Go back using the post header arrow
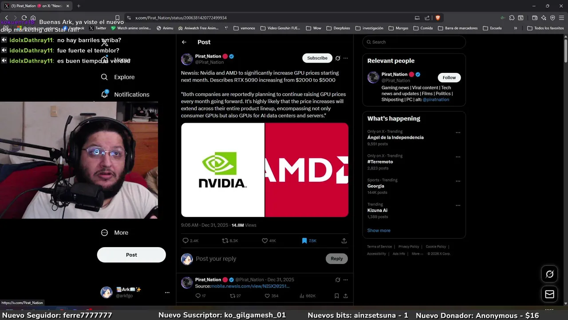The image size is (568, 320). 184,42
